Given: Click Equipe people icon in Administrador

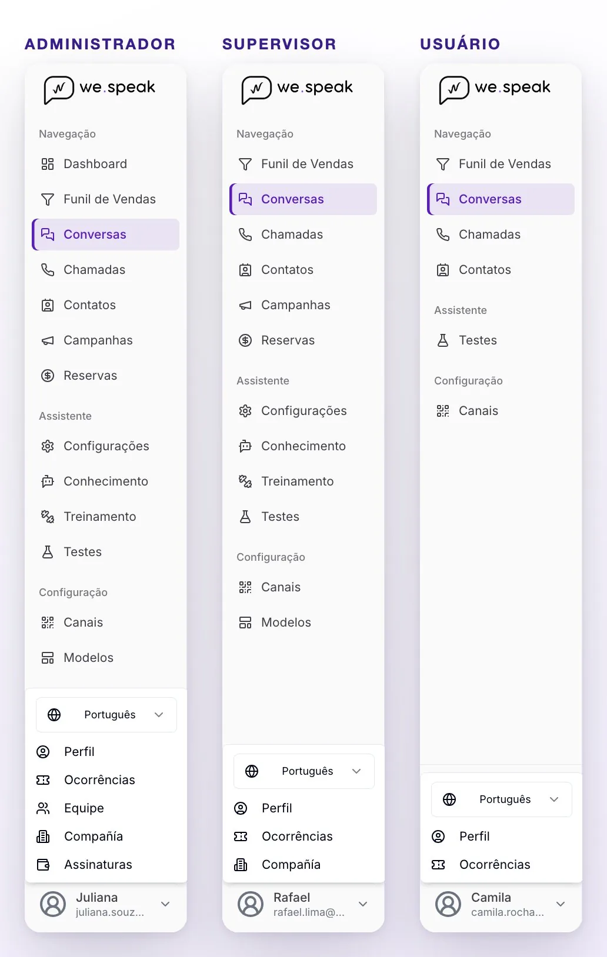Looking at the screenshot, I should 43,808.
